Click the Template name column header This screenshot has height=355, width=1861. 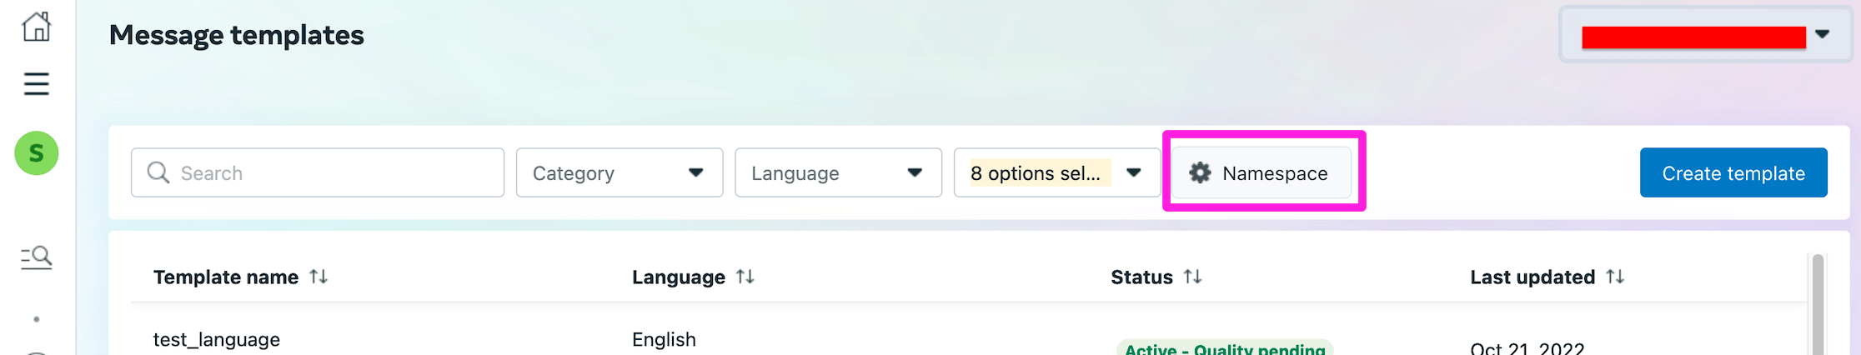click(226, 277)
